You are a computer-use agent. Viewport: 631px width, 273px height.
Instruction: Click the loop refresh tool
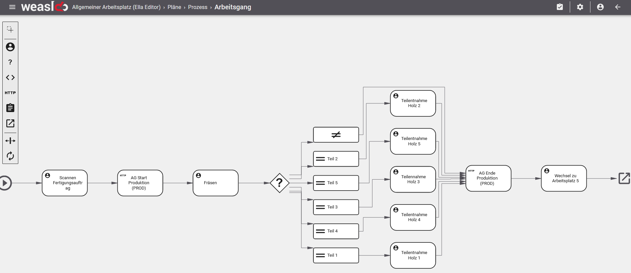pos(10,156)
